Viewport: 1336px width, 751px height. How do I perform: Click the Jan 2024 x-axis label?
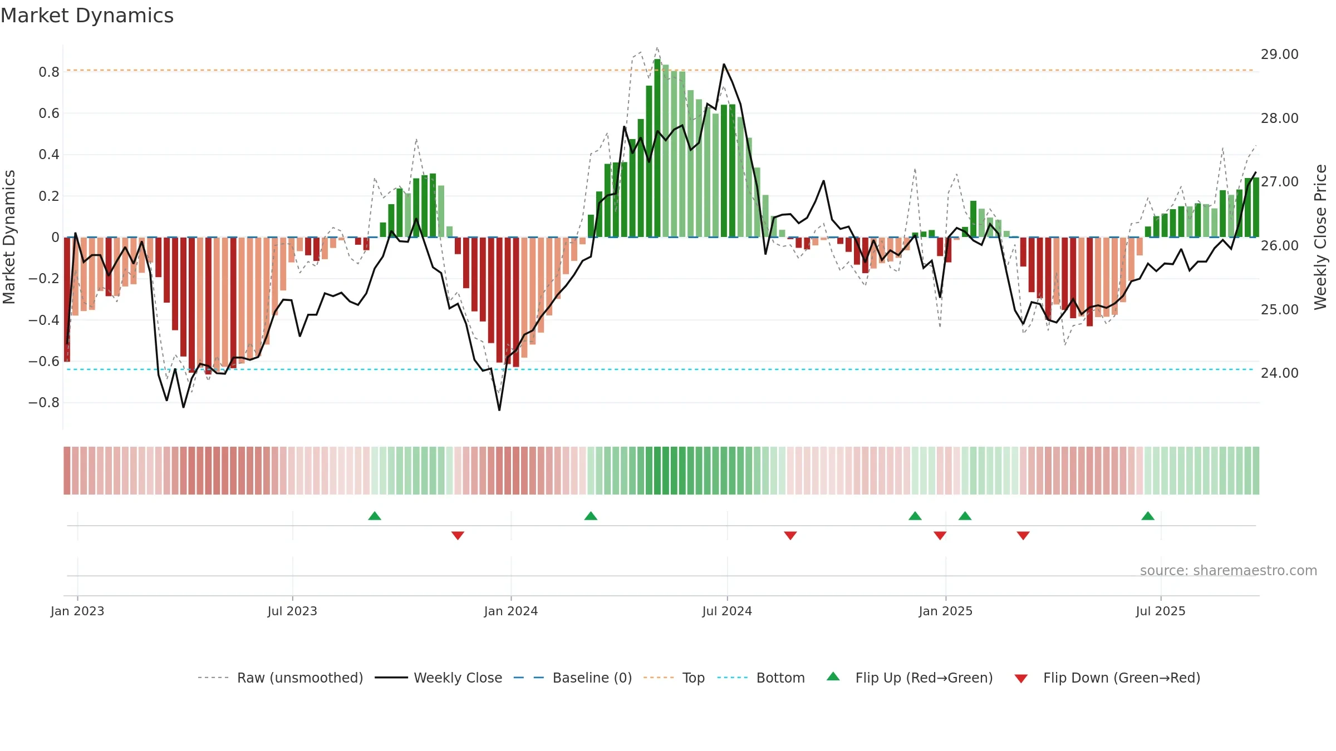click(511, 611)
